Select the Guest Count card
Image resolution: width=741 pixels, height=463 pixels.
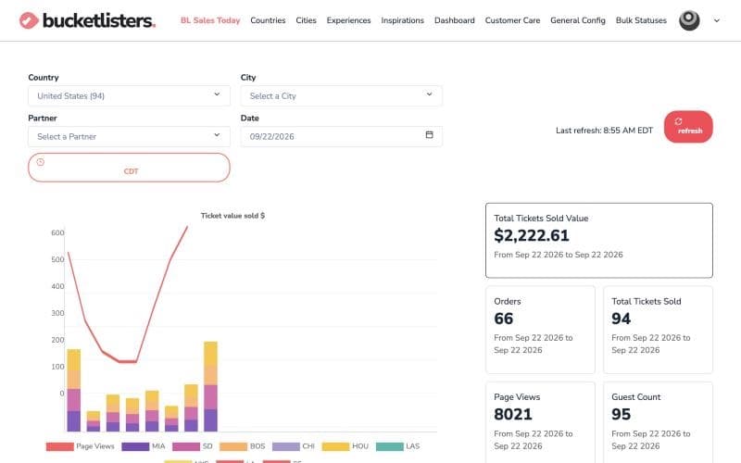(x=658, y=422)
